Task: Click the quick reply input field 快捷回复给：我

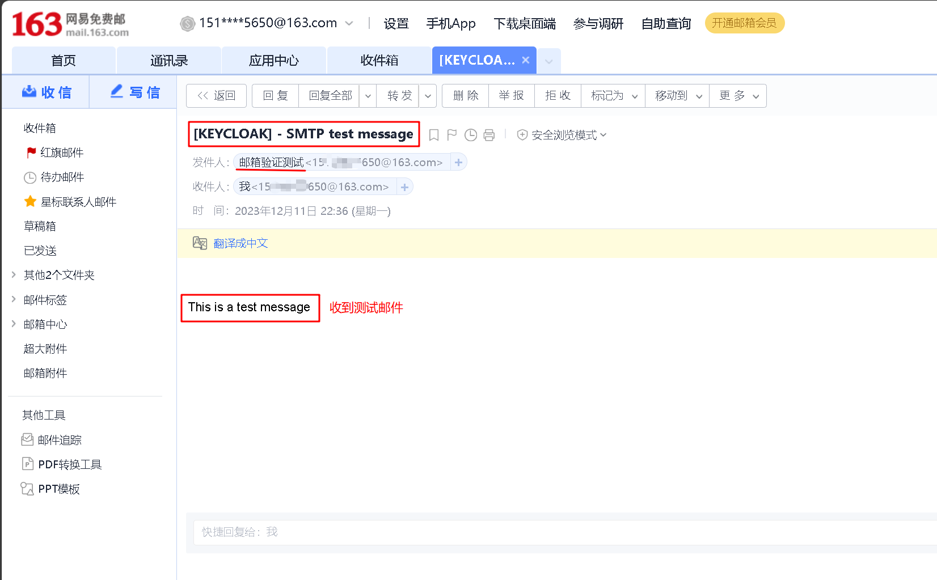Action: pyautogui.click(x=397, y=532)
